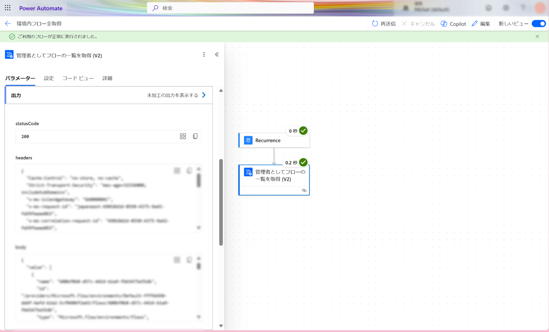Select the 管理者としてフローの一覧を取得 (V2) card
The width and height of the screenshot is (549, 332).
coord(274,180)
